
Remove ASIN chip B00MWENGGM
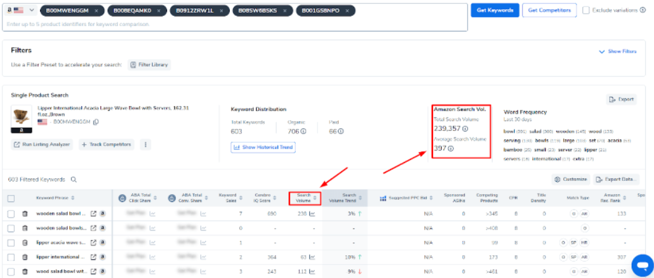pos(97,10)
